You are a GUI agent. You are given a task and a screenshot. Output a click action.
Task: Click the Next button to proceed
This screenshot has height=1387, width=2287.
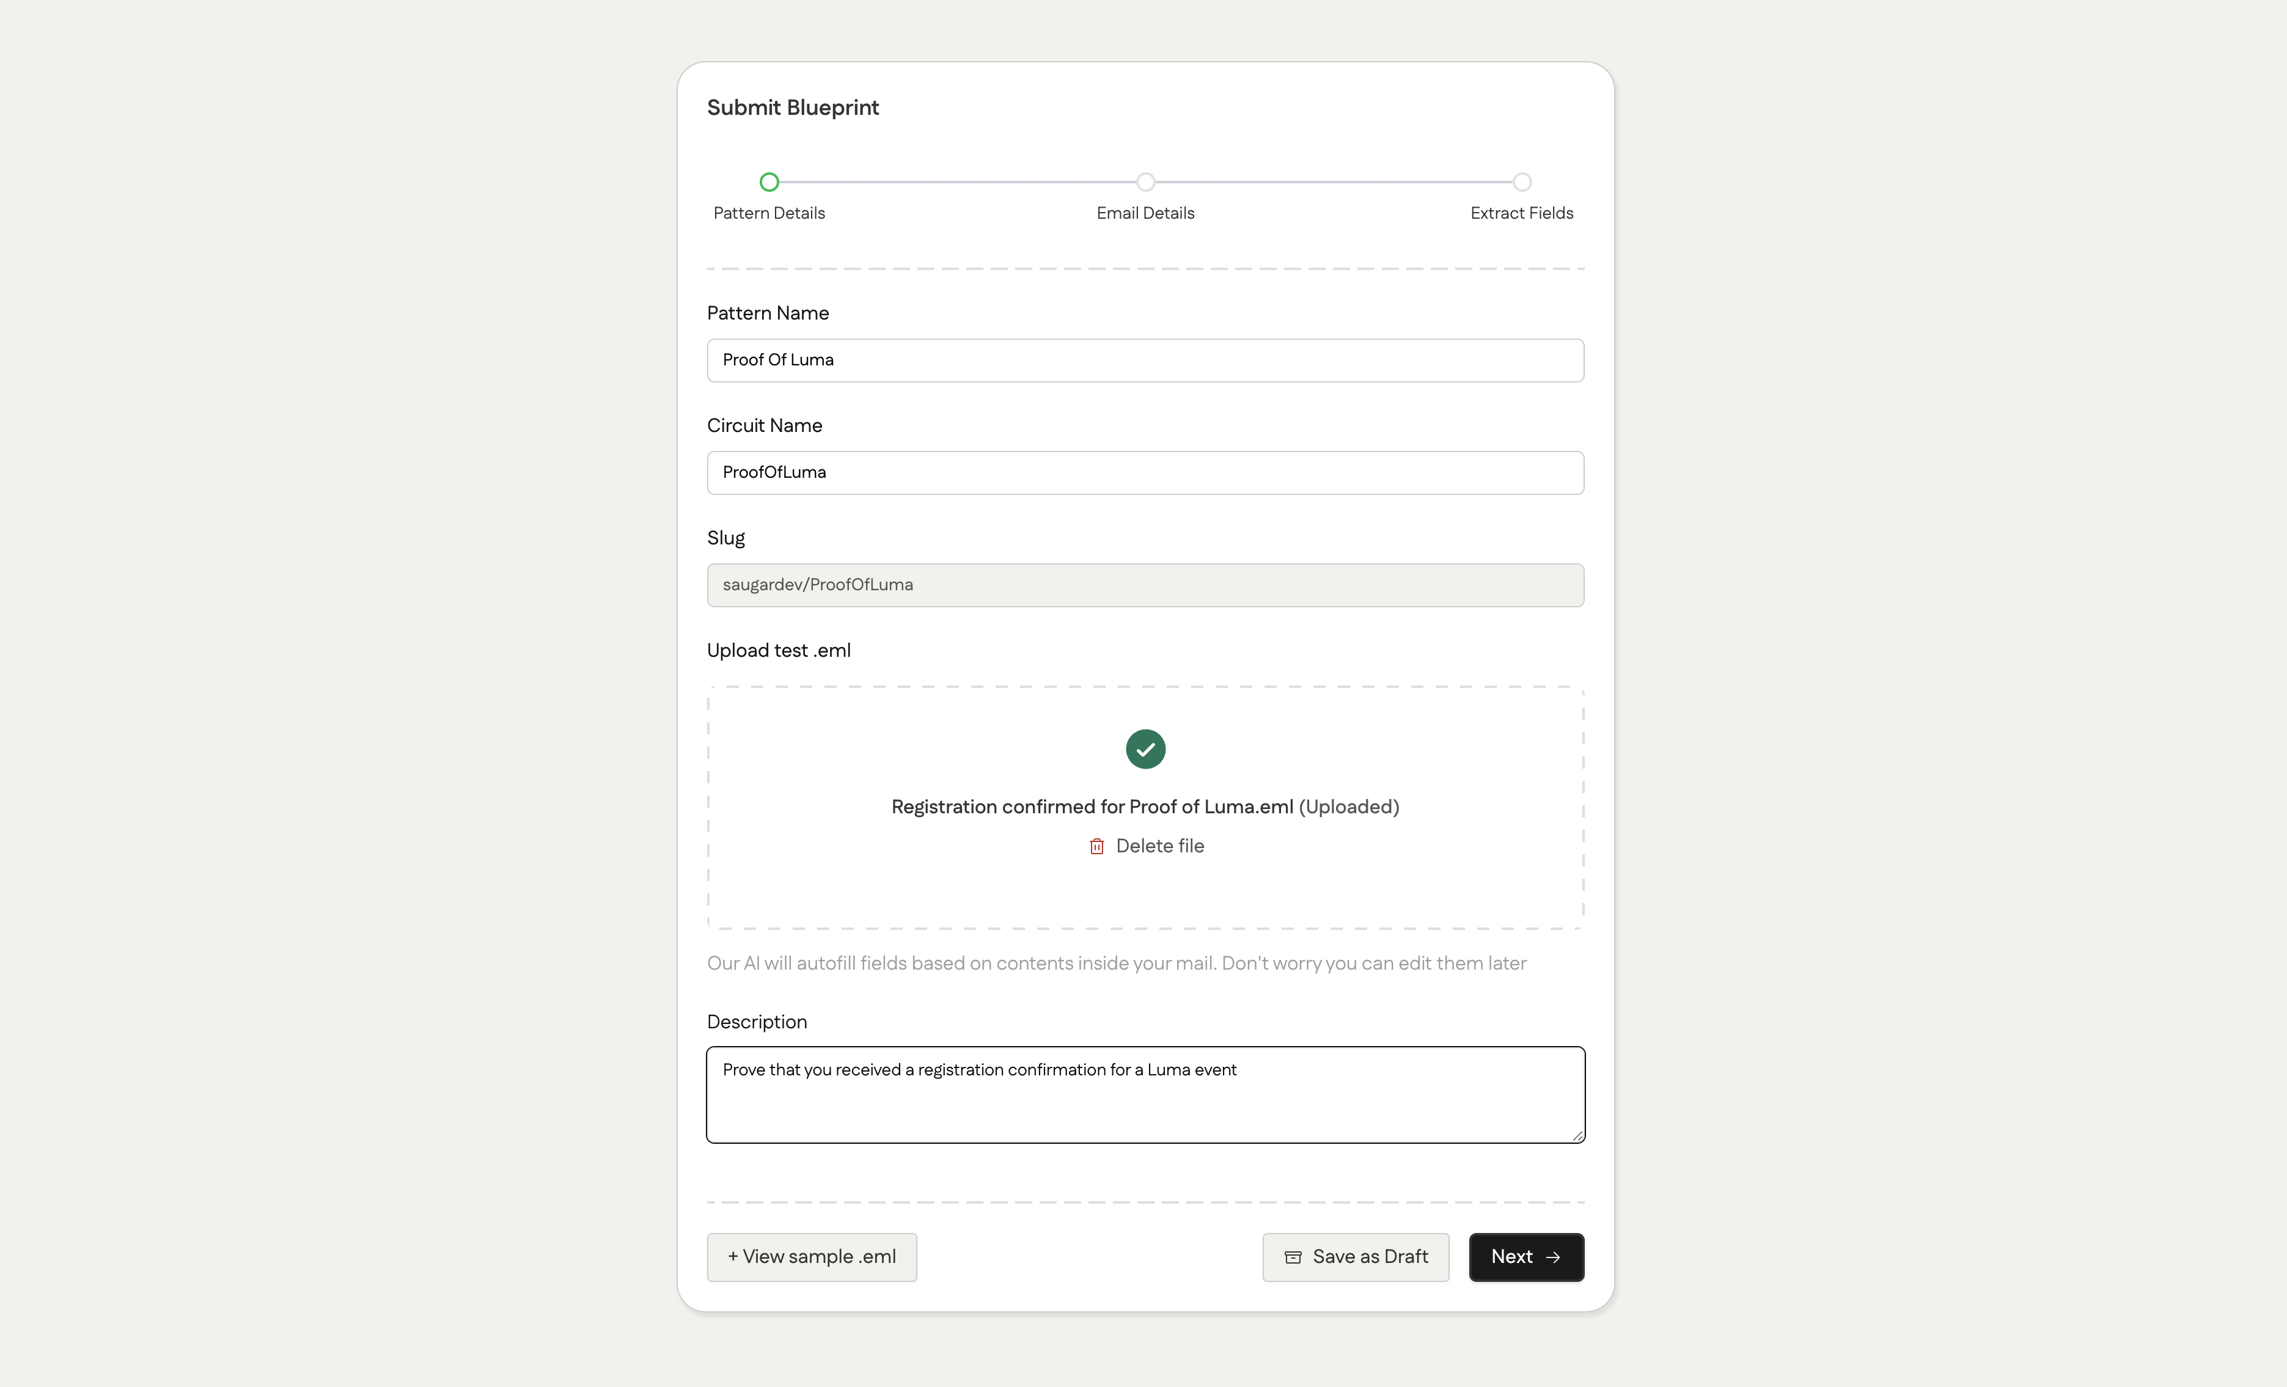point(1525,1256)
